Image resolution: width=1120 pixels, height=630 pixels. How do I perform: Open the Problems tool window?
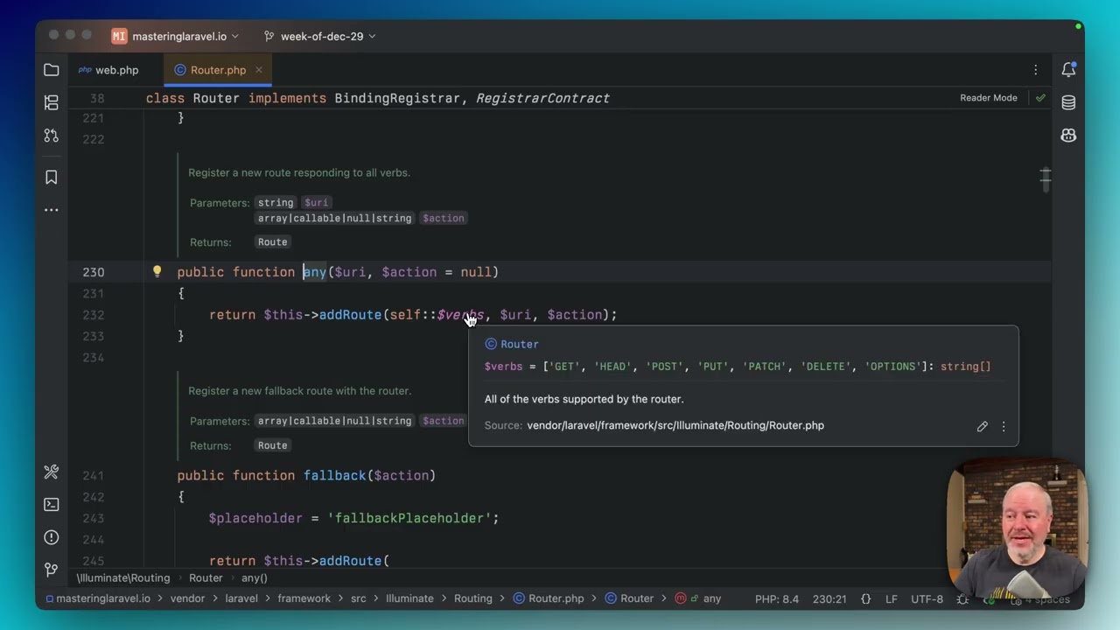pos(52,537)
